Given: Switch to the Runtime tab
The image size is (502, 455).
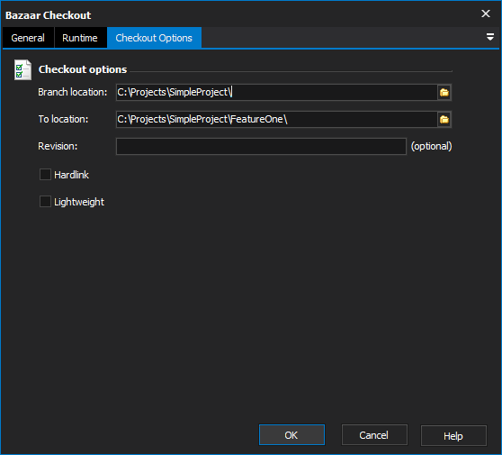Looking at the screenshot, I should 80,38.
